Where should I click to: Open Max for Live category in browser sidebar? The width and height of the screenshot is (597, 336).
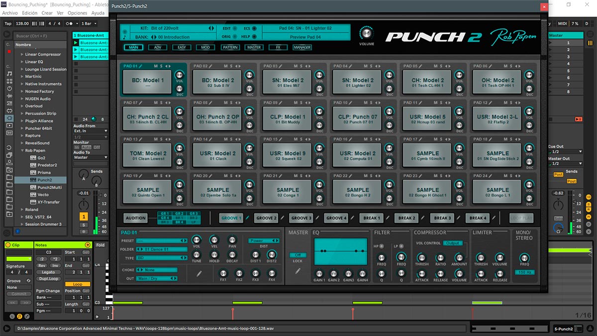(x=9, y=111)
